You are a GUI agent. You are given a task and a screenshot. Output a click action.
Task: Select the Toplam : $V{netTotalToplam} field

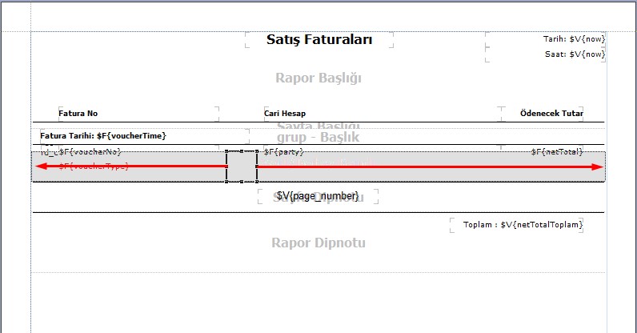click(523, 225)
